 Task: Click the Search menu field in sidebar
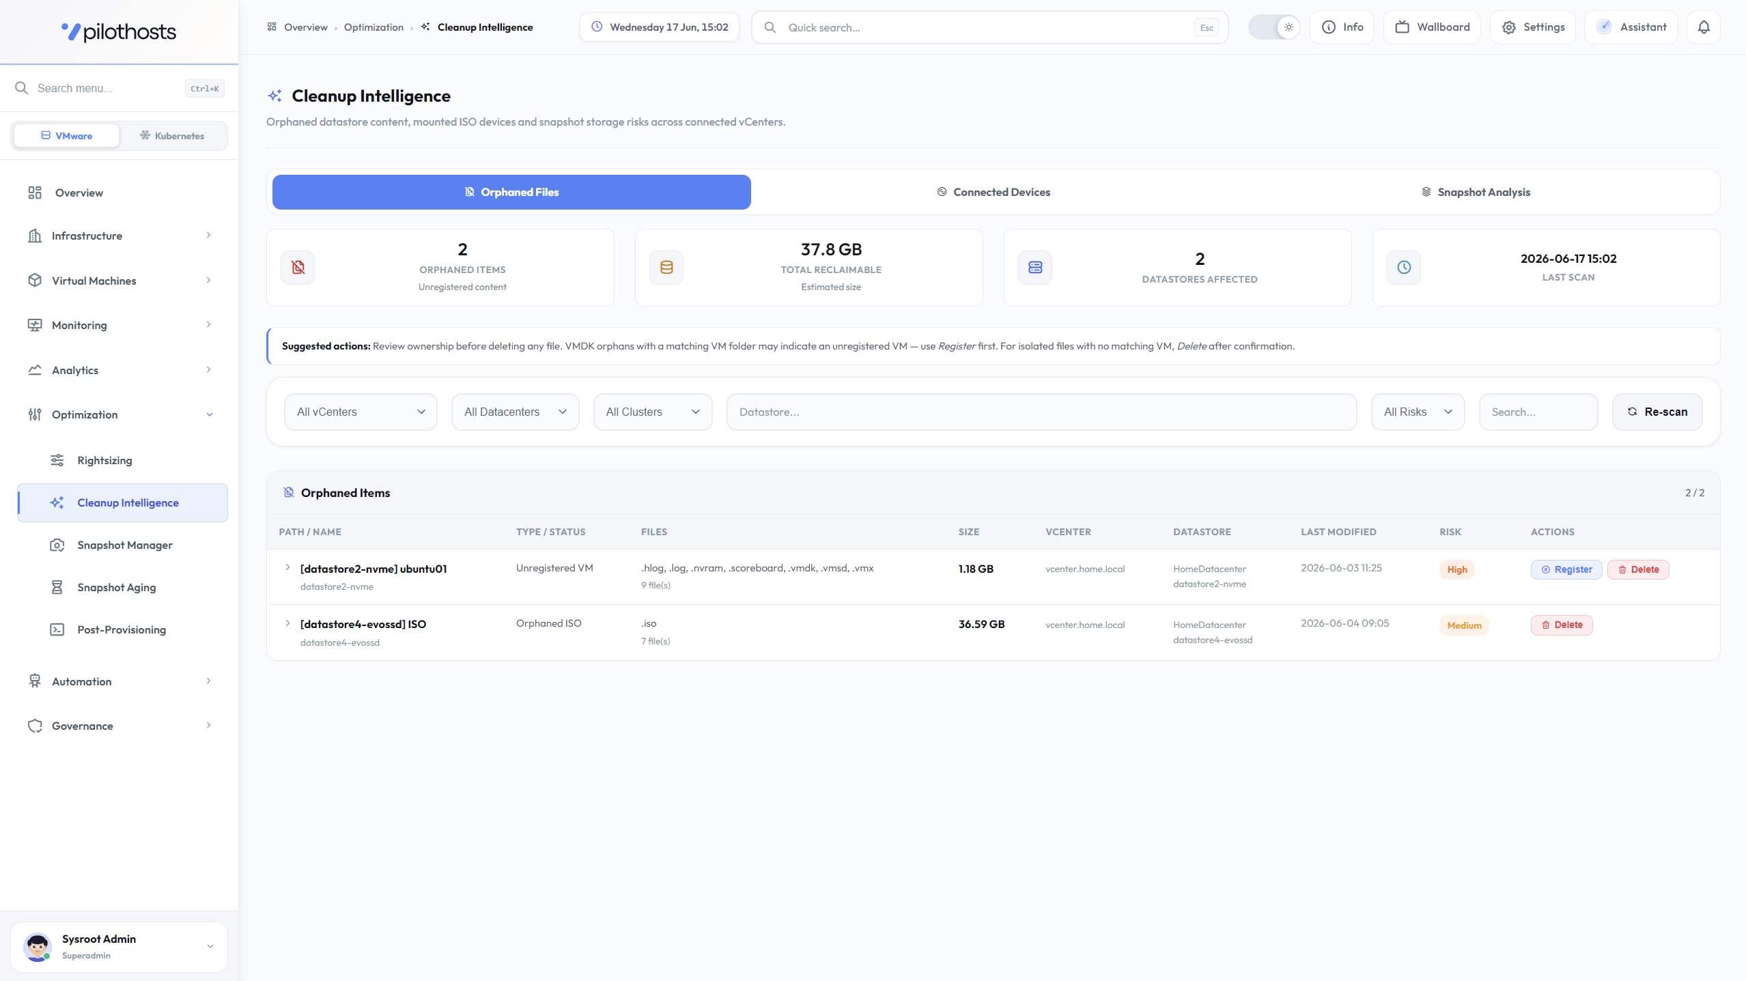[119, 88]
